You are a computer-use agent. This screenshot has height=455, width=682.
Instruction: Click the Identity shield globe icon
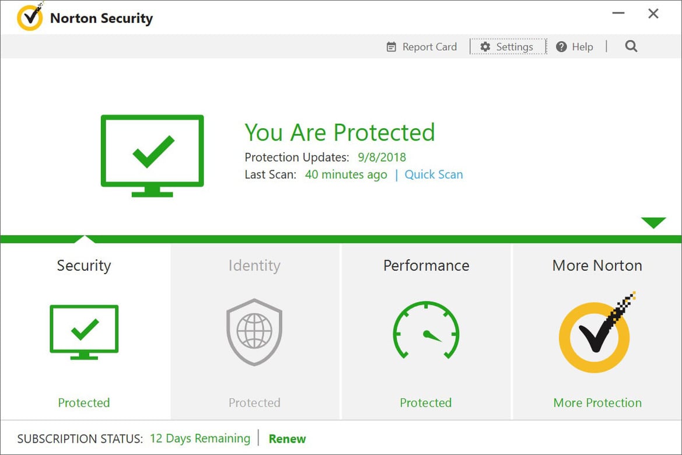[254, 332]
